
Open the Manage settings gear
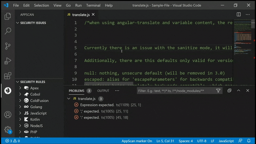click(8, 130)
